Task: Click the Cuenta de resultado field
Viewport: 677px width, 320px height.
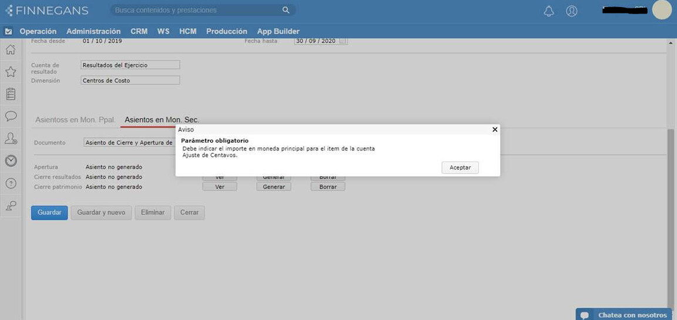Action: coord(130,65)
